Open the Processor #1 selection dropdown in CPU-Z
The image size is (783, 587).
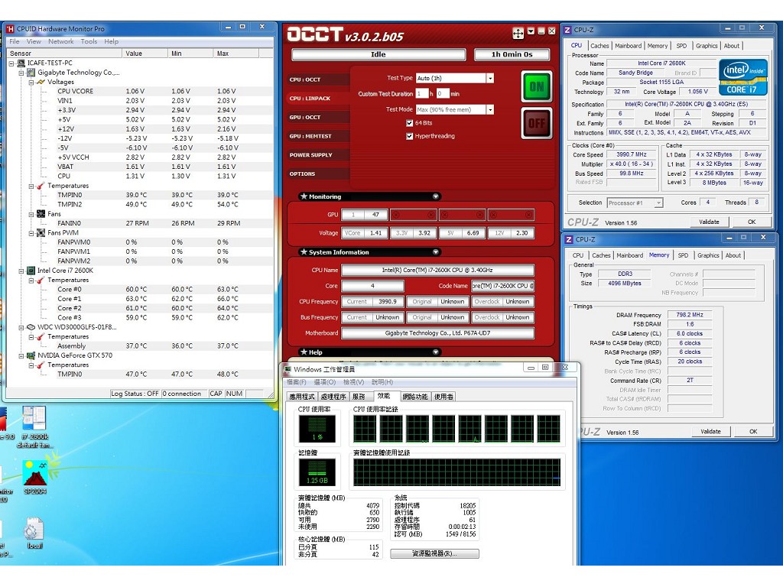658,203
